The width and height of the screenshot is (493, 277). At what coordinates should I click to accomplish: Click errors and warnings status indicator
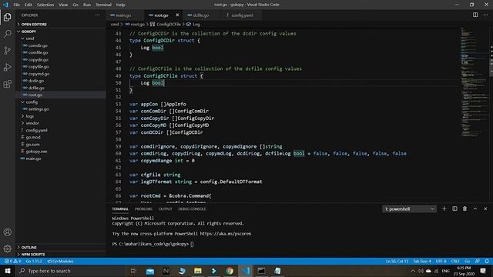[x=12, y=262]
